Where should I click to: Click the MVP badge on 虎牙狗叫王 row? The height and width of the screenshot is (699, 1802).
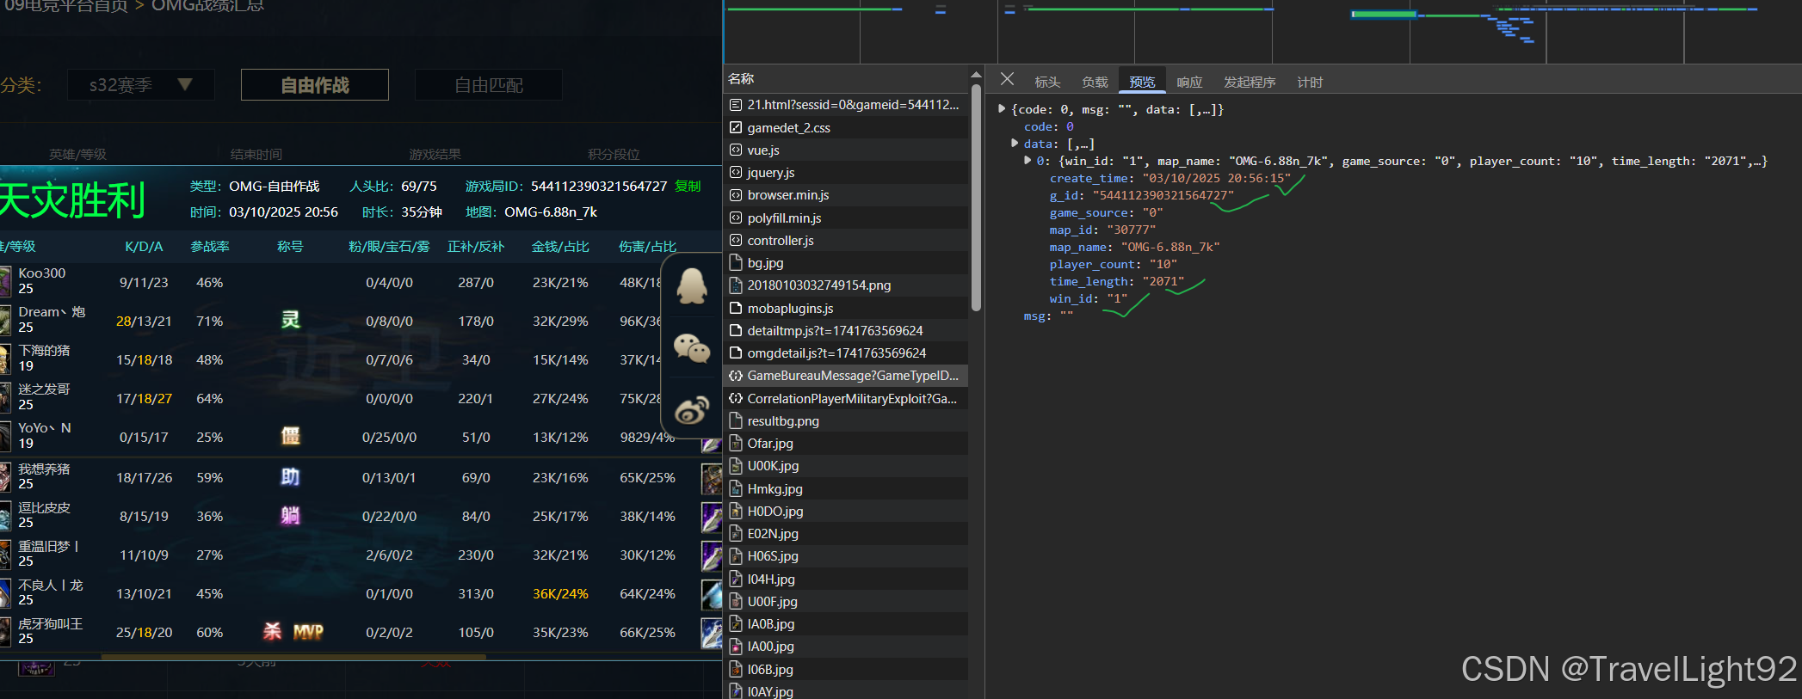(308, 632)
